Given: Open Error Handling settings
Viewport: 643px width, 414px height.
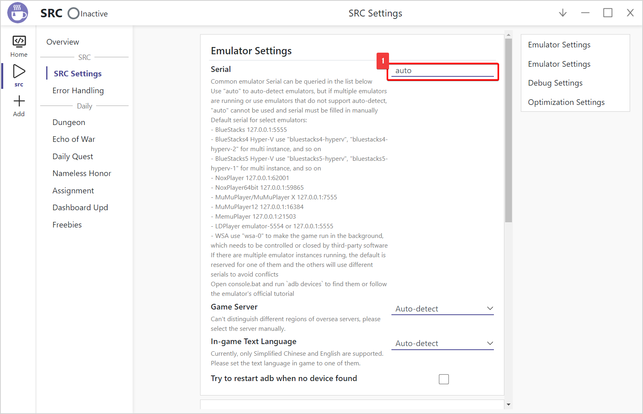Looking at the screenshot, I should click(x=78, y=90).
